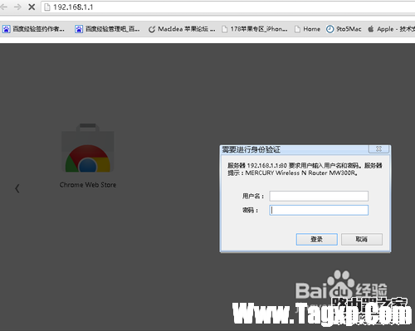The image size is (415, 331).
Task: Click the left chevron on new tab page
Action: point(17,188)
